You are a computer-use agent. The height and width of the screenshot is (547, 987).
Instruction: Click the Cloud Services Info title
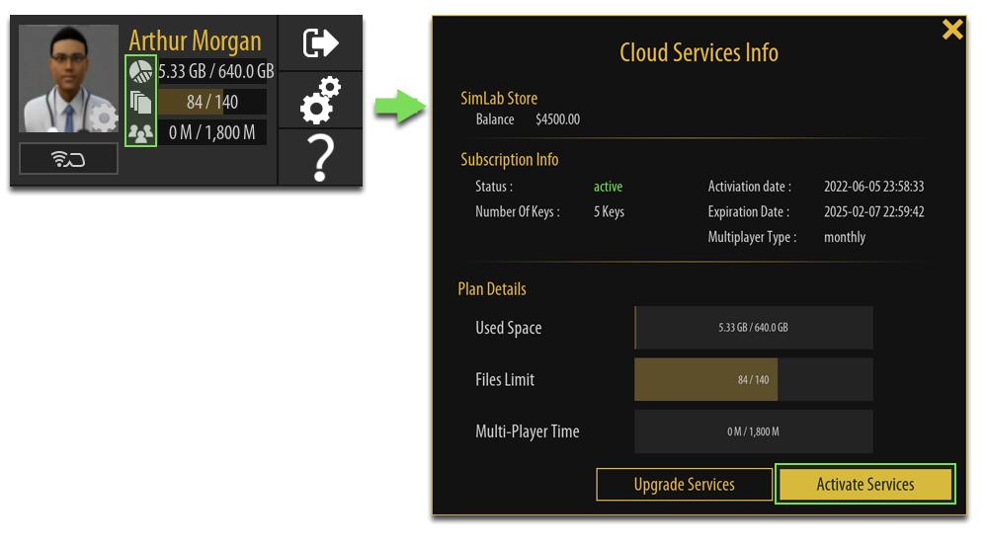[x=699, y=52]
